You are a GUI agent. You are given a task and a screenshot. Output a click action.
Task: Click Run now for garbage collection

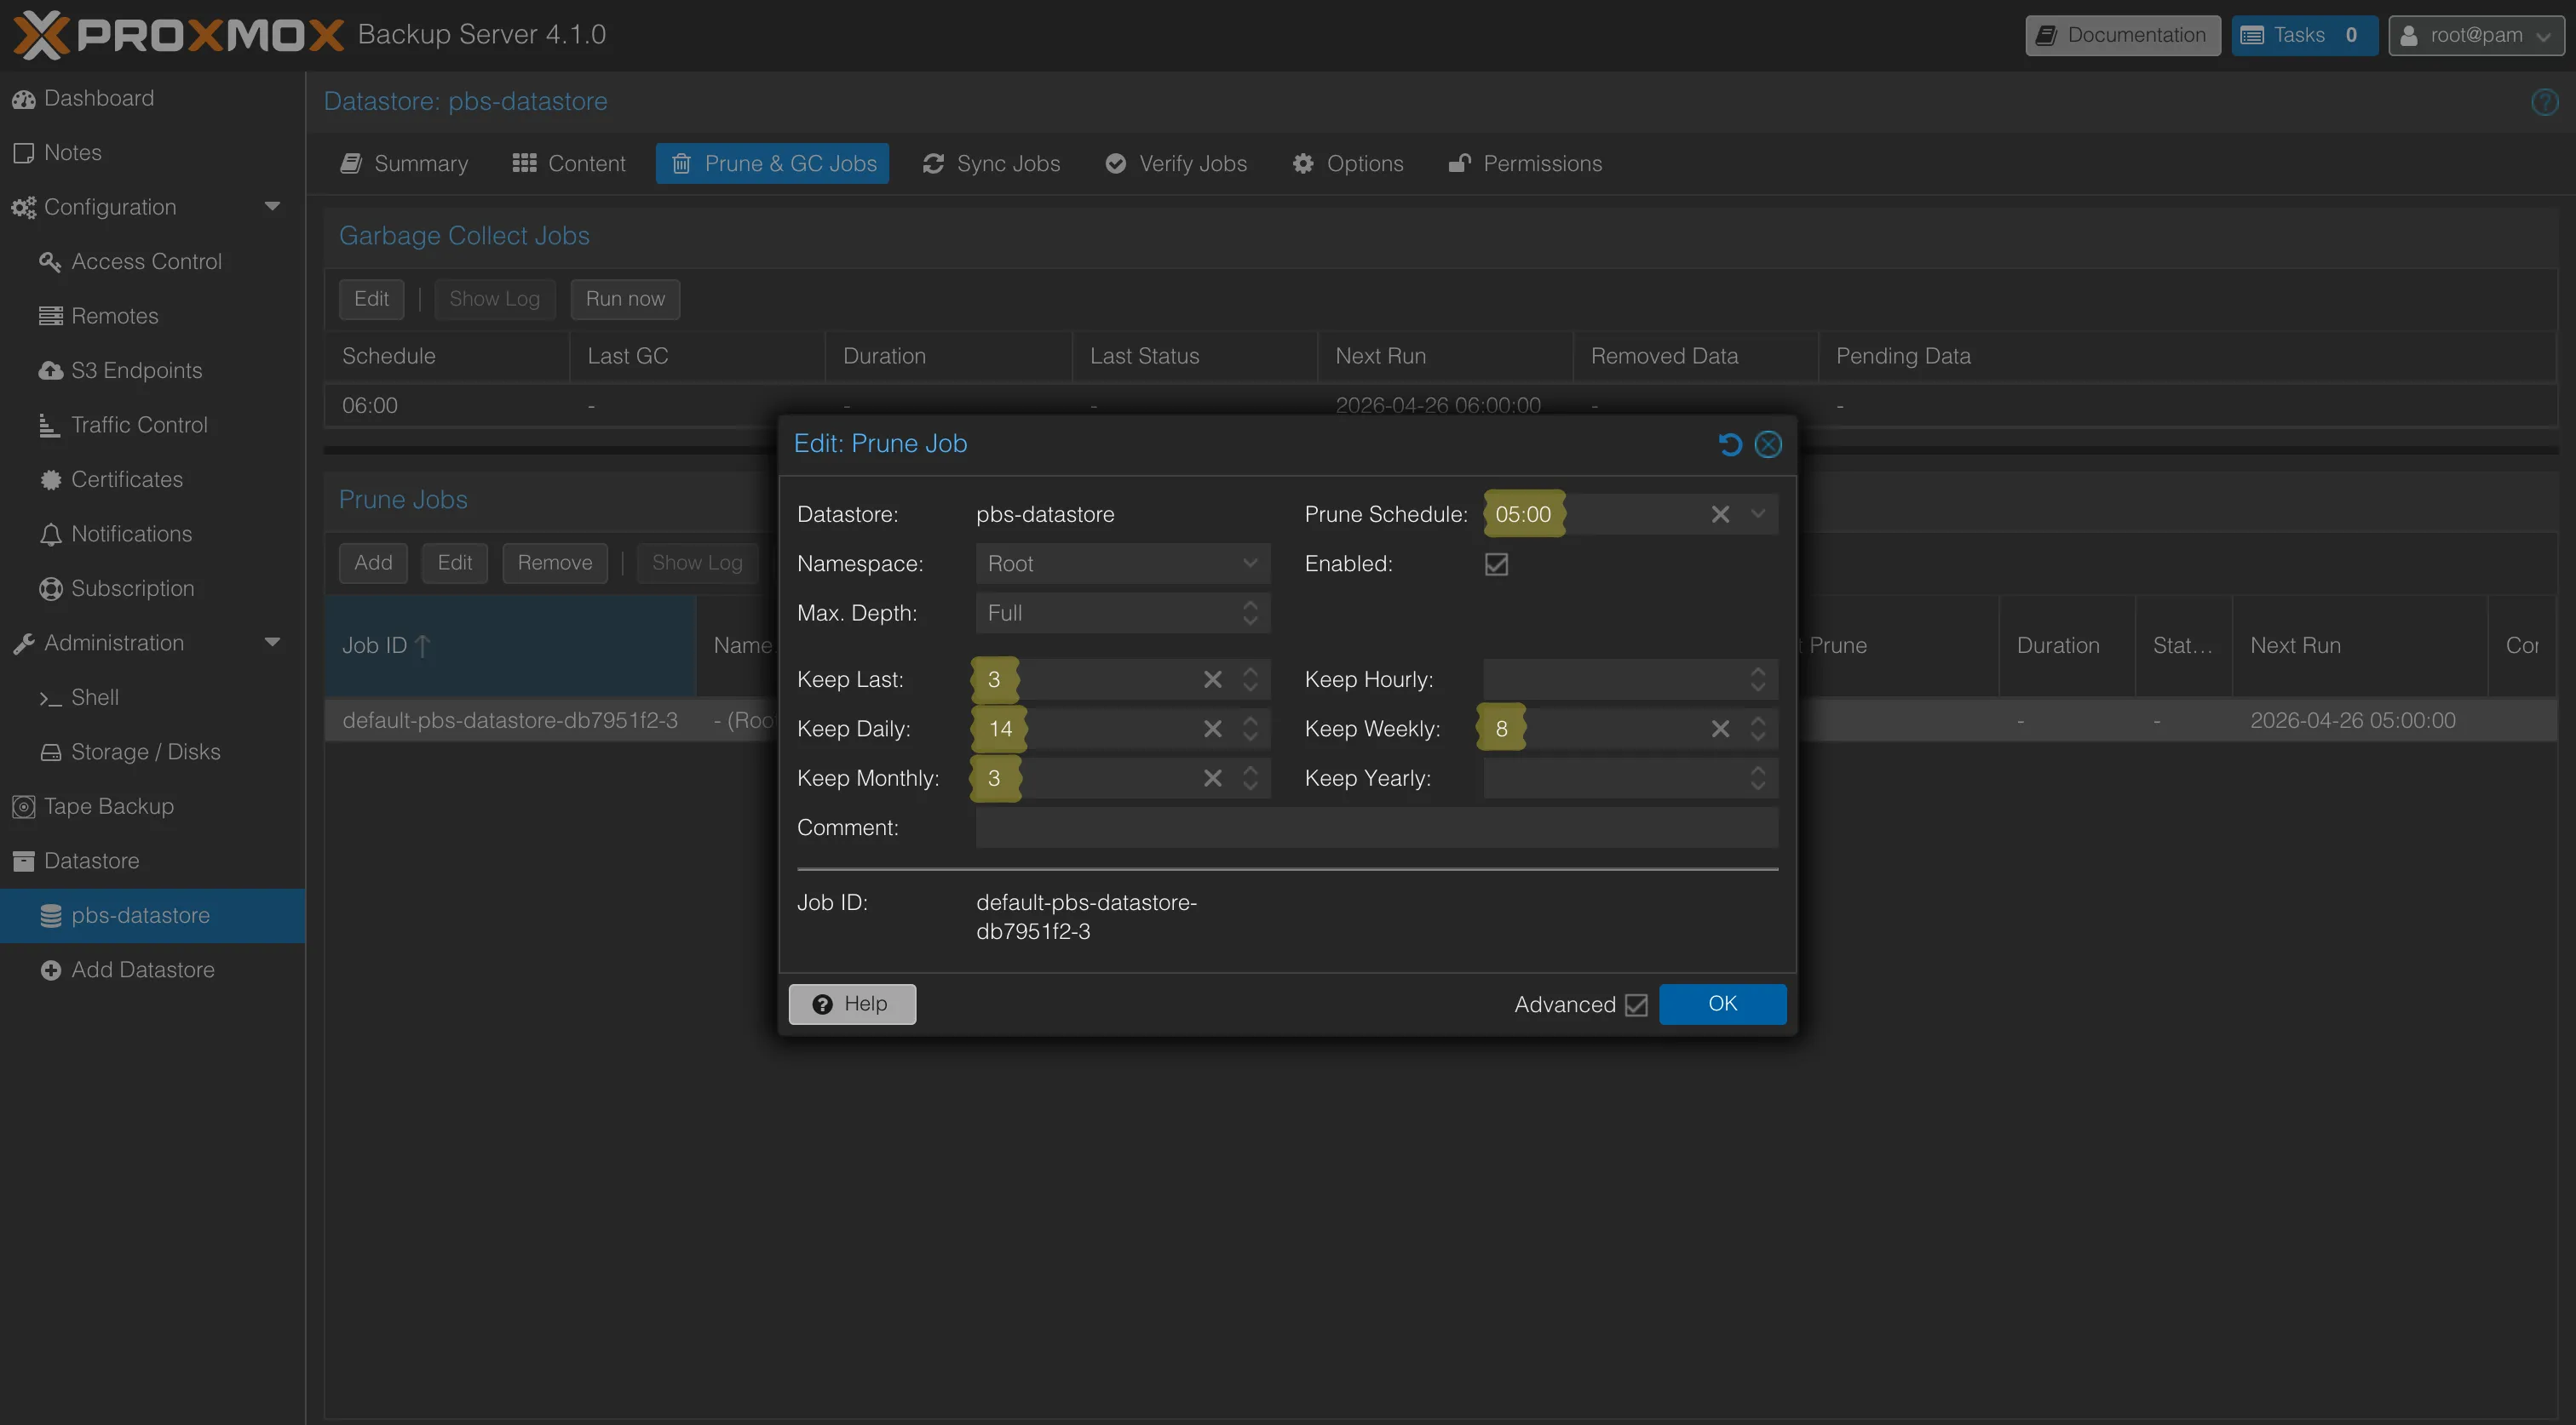(x=625, y=299)
